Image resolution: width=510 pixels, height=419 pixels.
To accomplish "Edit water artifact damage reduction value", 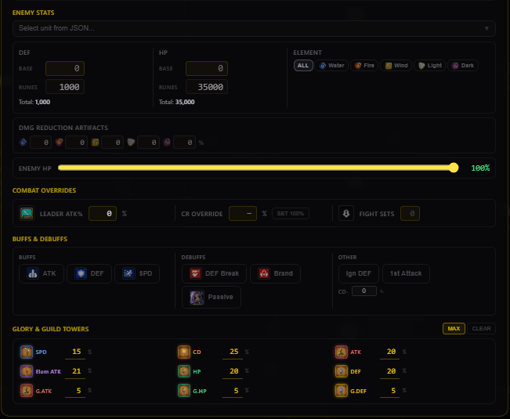I will [41, 142].
